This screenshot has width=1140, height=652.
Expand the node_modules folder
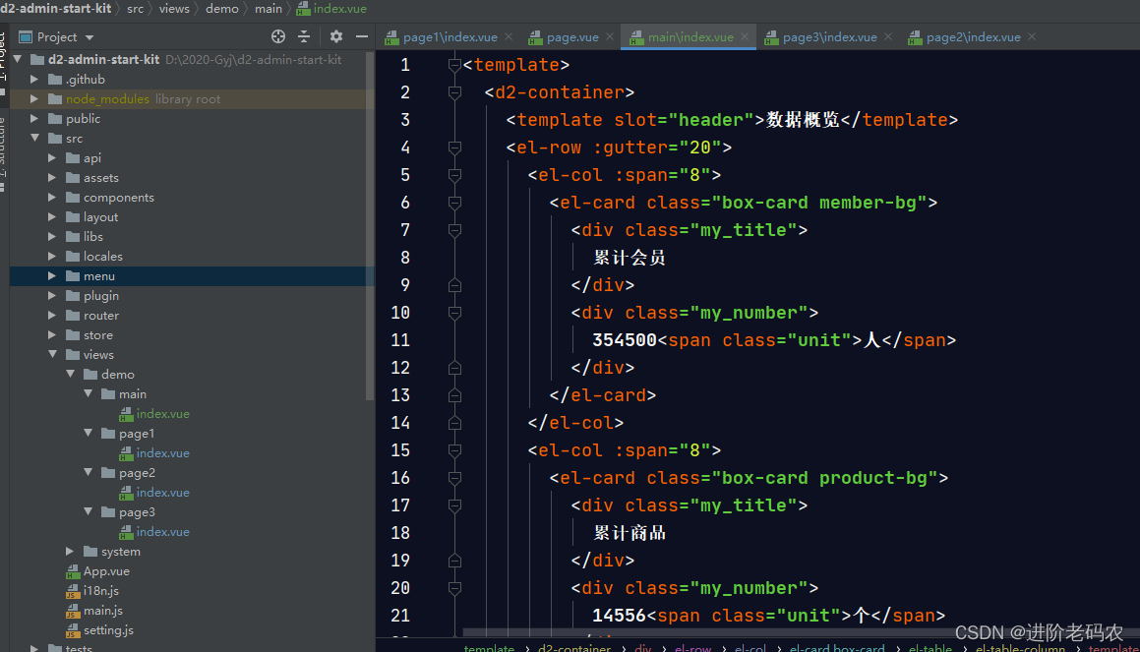coord(34,98)
